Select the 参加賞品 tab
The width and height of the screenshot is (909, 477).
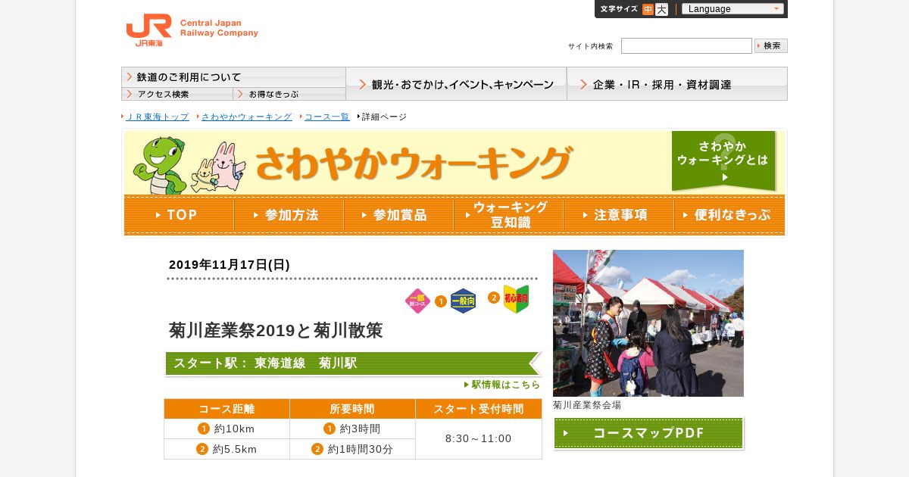[398, 215]
